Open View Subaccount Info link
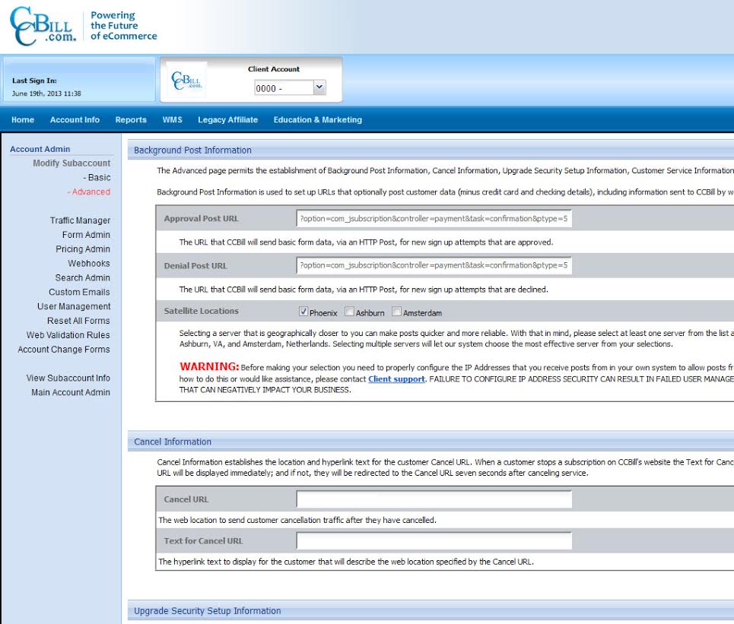 (x=68, y=378)
